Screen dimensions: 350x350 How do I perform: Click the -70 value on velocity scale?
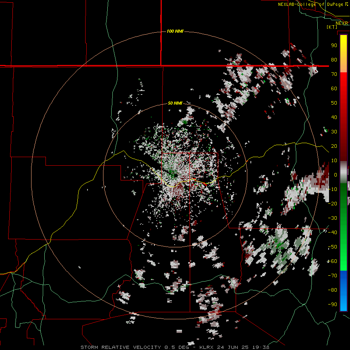[x=333, y=276]
